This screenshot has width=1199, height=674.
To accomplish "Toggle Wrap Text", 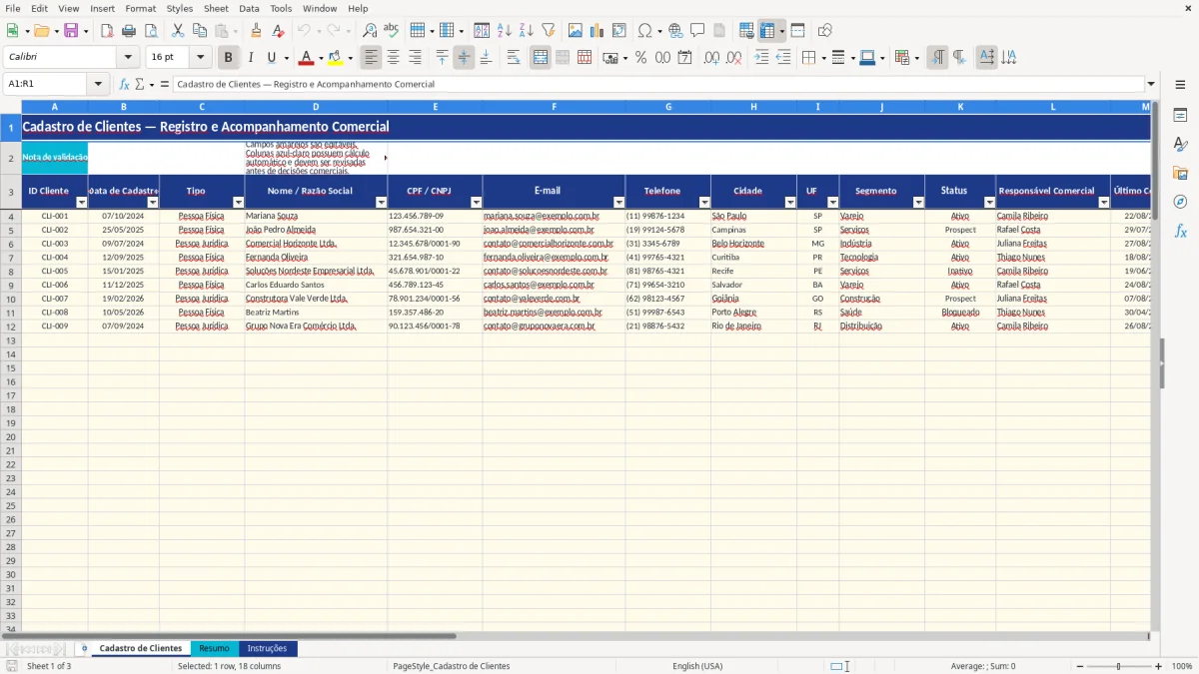I will pos(514,58).
